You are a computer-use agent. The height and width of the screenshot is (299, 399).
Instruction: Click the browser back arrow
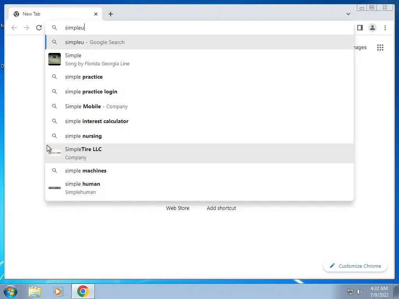coord(14,28)
